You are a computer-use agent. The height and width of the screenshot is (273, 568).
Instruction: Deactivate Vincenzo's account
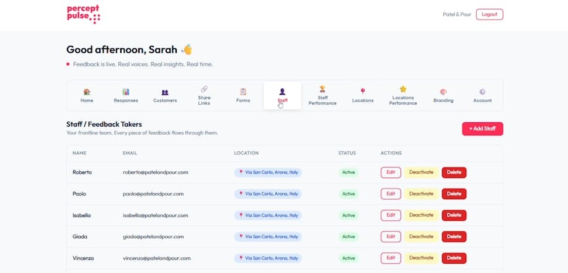point(421,258)
